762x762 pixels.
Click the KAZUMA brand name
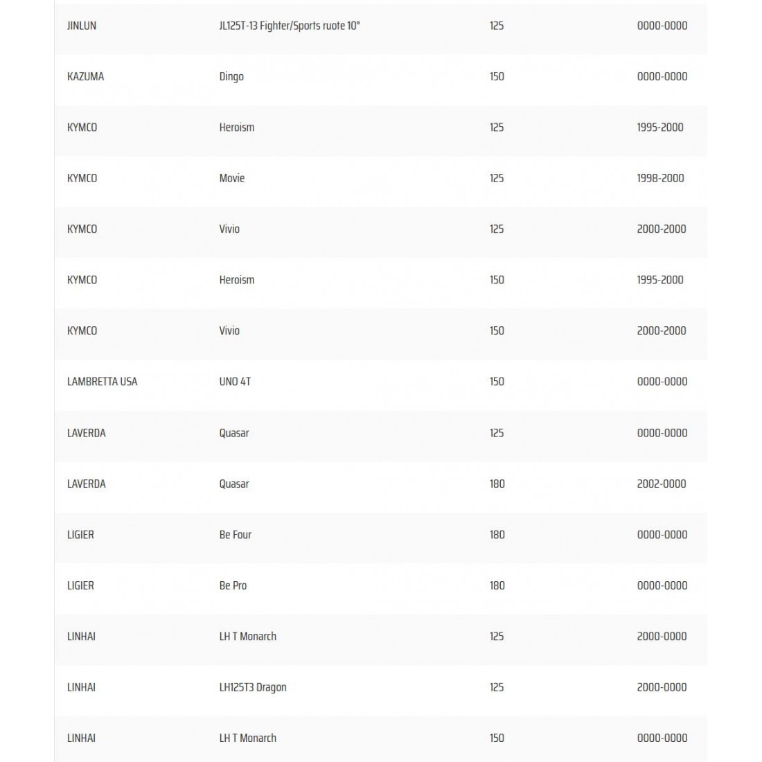tap(85, 76)
